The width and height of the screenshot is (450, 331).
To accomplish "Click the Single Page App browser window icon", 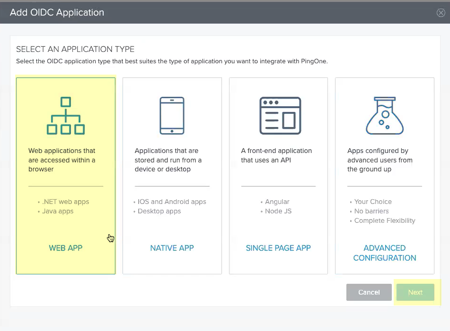I will [x=280, y=116].
